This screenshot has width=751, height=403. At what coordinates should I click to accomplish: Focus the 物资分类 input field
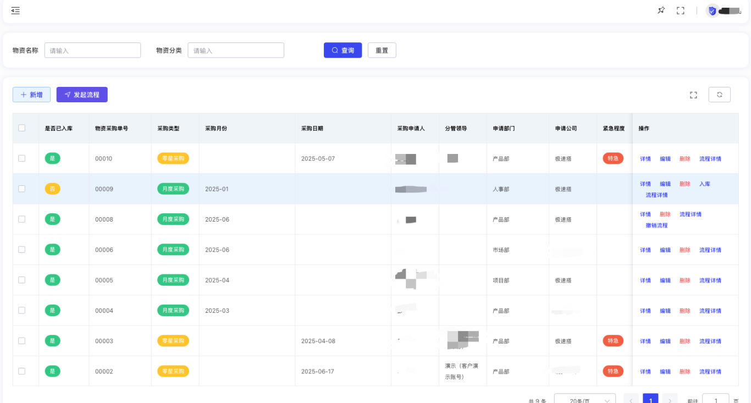coord(236,50)
